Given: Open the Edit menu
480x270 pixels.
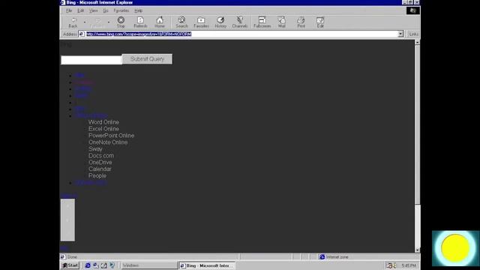Looking at the screenshot, I should tap(80, 10).
